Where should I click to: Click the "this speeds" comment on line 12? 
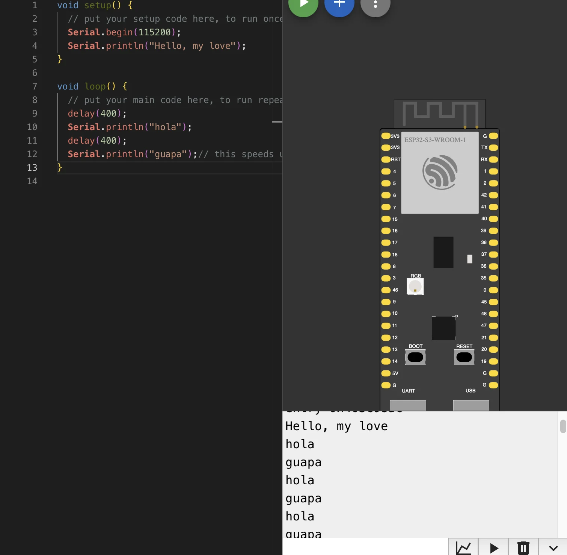coord(240,154)
